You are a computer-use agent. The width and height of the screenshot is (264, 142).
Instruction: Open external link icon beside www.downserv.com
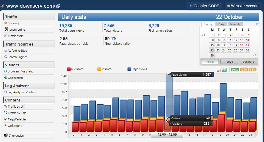coord(58,6)
